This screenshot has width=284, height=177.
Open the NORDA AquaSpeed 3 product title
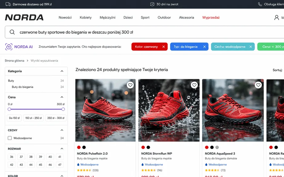click(220, 153)
